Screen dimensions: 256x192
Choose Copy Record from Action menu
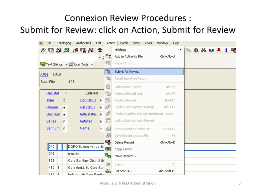point(144,149)
